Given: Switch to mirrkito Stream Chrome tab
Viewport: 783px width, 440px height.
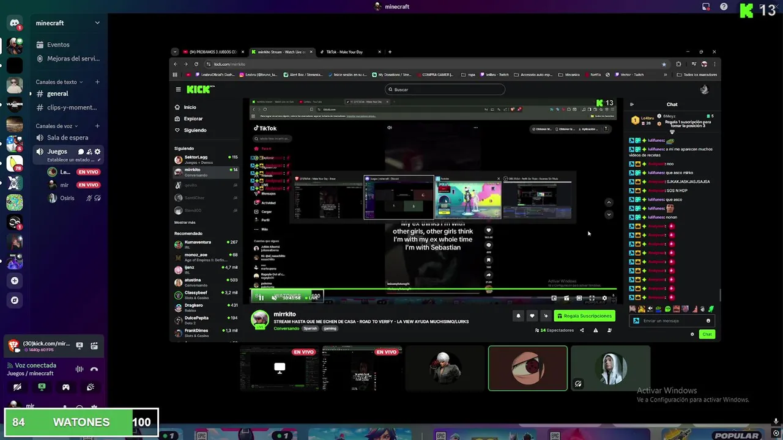Looking at the screenshot, I should click(x=281, y=52).
